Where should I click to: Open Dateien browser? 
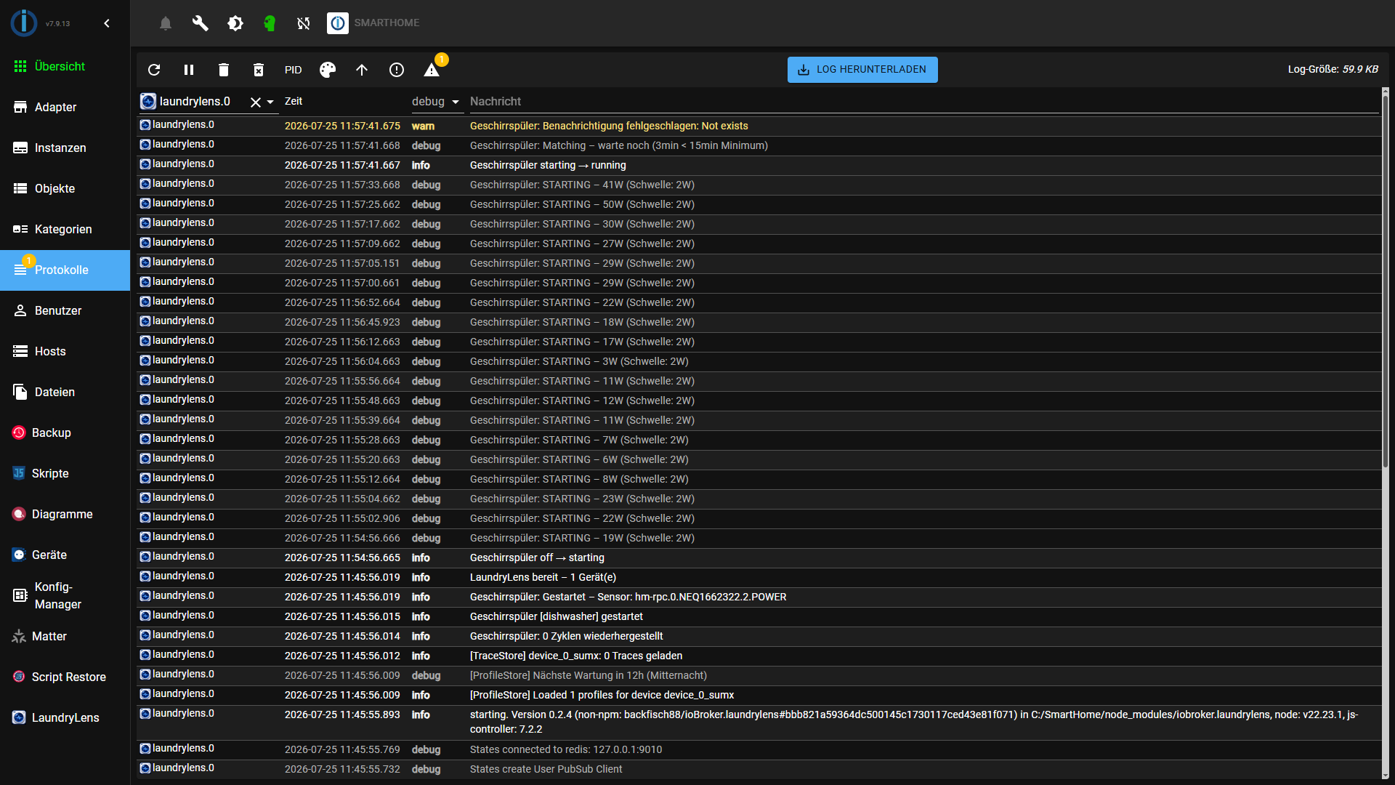point(65,392)
